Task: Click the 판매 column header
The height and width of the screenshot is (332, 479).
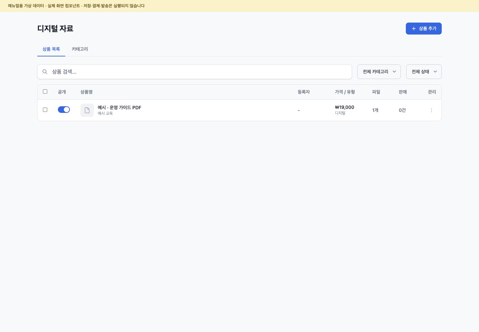Action: 403,92
